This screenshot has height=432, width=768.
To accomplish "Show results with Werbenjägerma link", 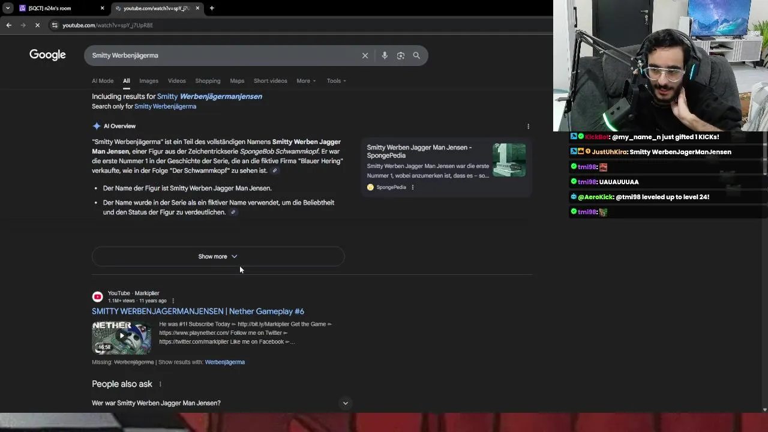I will (225, 362).
